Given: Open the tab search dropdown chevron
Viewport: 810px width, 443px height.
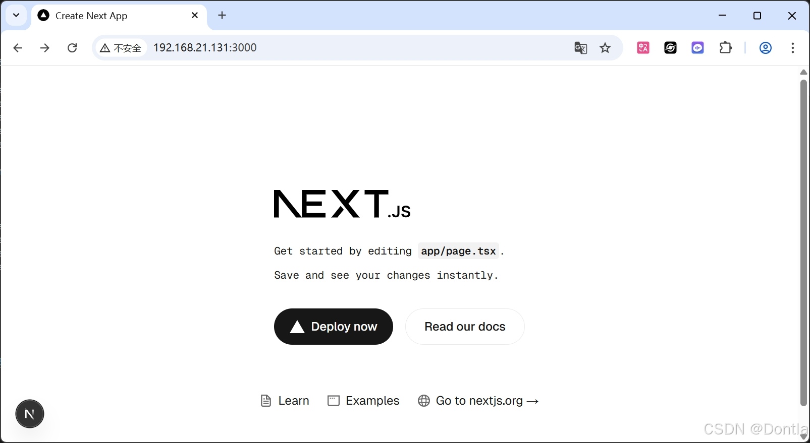Looking at the screenshot, I should [16, 15].
